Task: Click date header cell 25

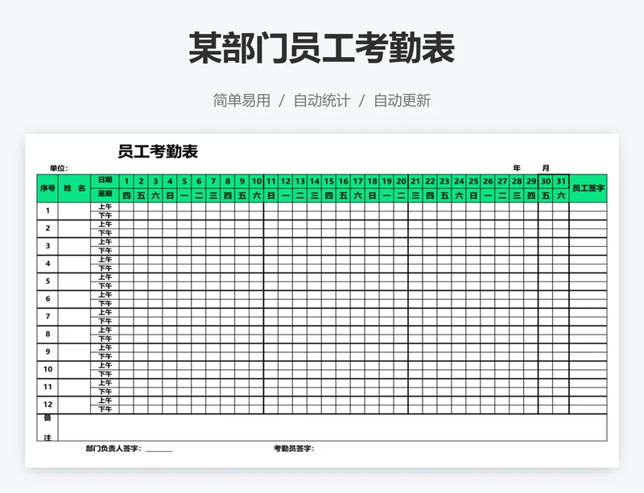Action: 473,182
